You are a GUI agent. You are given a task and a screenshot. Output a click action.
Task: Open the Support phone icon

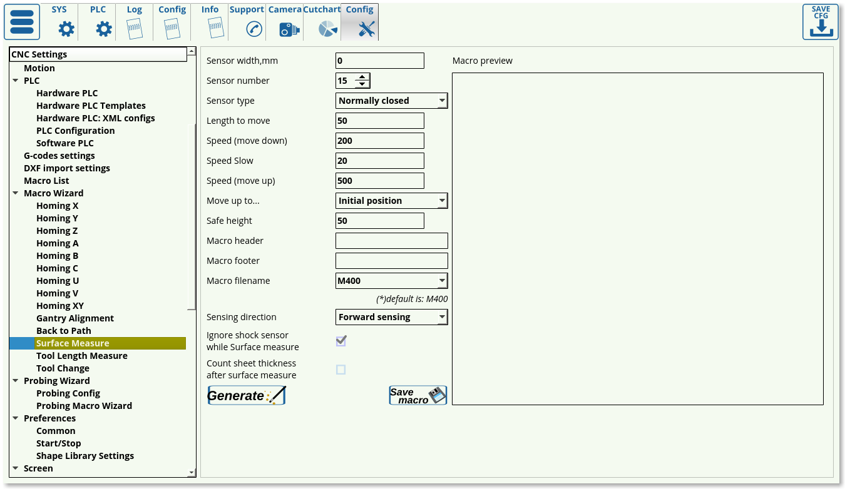point(253,29)
